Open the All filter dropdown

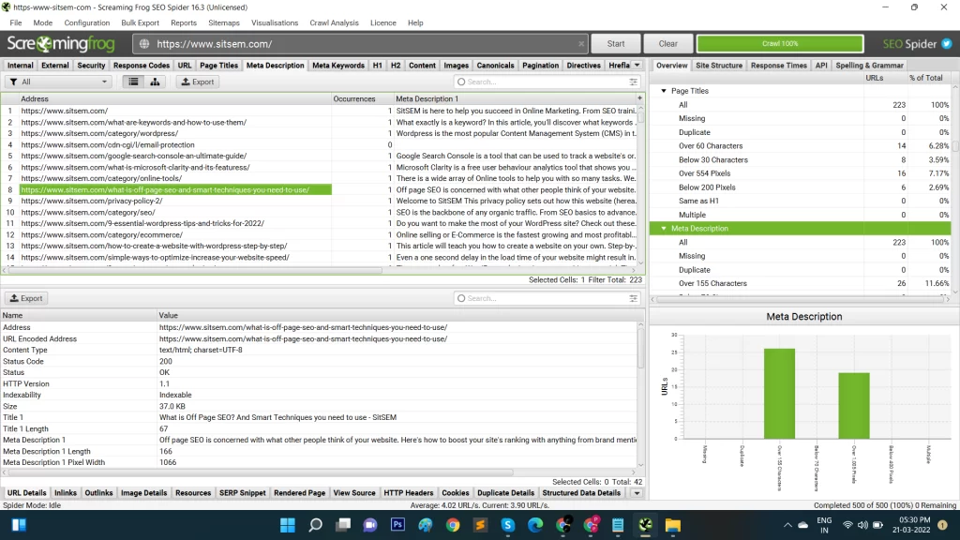pos(58,82)
